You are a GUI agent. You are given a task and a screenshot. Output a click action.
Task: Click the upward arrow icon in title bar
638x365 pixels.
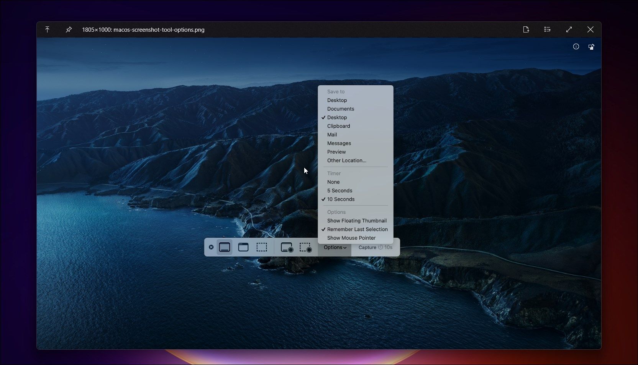(47, 29)
